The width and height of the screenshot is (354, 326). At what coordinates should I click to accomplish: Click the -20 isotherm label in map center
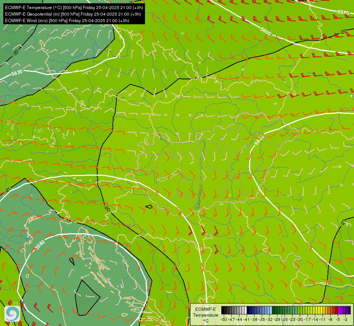(107, 208)
